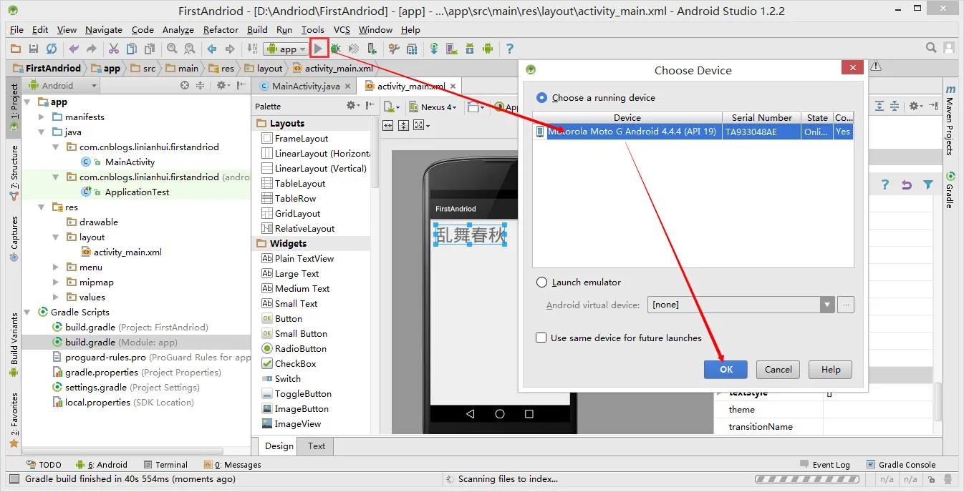Screen dimensions: 964x492
Task: Collapse the Gradle Scripts node
Action: click(x=27, y=312)
